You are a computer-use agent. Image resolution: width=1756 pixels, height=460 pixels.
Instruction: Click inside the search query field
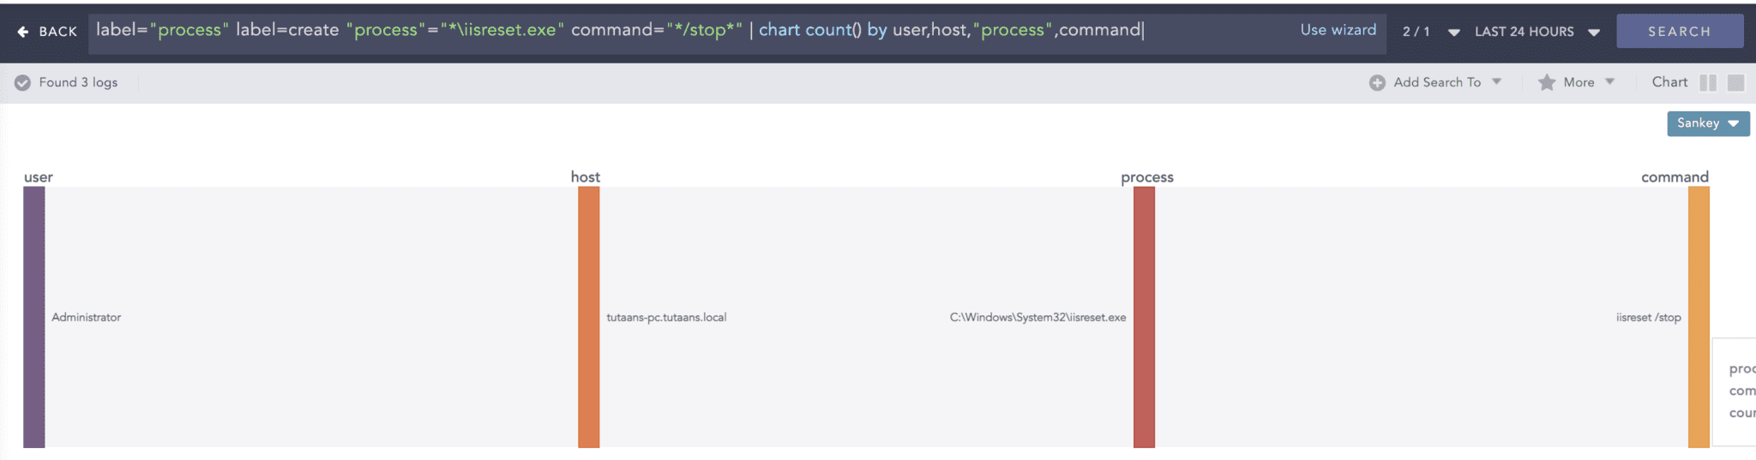[x=686, y=30]
